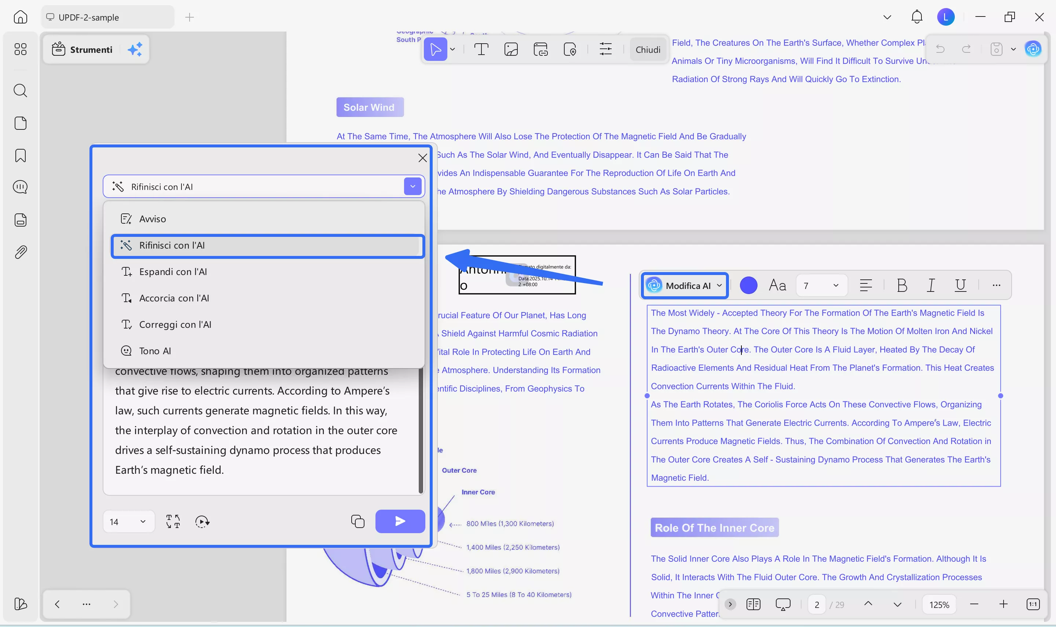1056x627 pixels.
Task: Click the copy result icon
Action: point(357,521)
